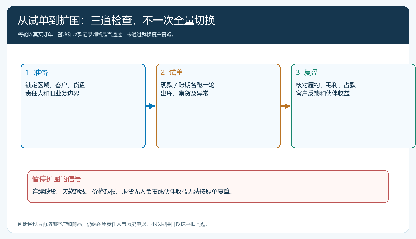Screen dimensions: 416x239
Task: Select the step 3 复盘 card
Action: [353, 106]
